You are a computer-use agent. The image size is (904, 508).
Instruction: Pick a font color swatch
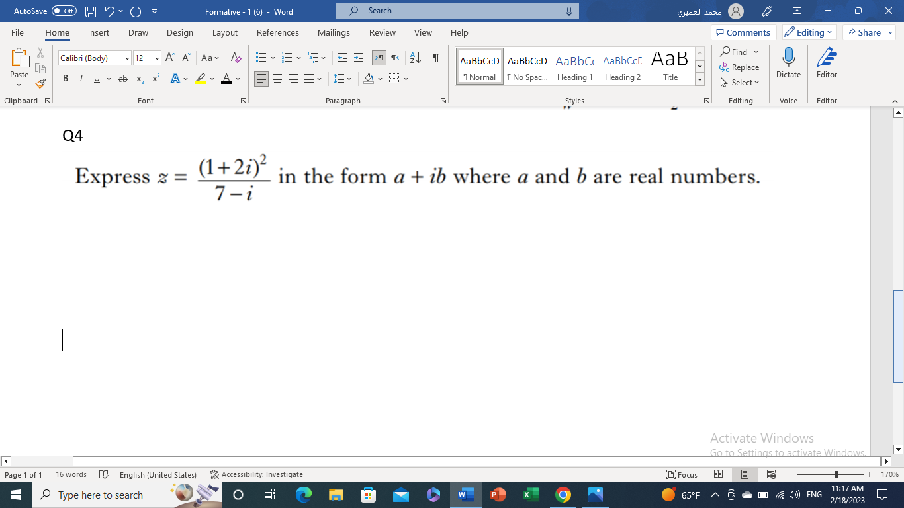pos(228,79)
